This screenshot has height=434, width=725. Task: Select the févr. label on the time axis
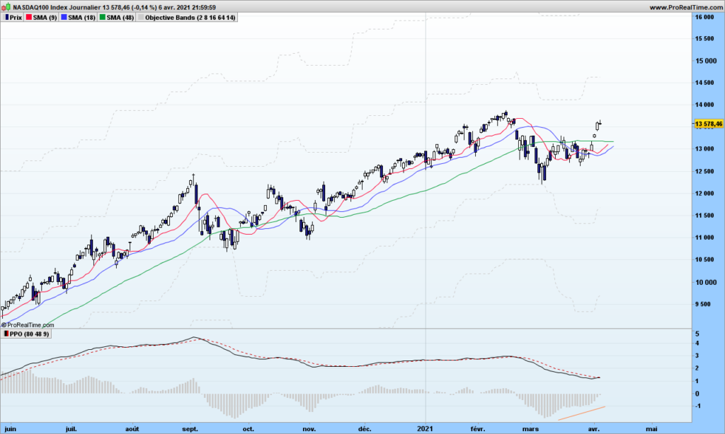tap(478, 429)
